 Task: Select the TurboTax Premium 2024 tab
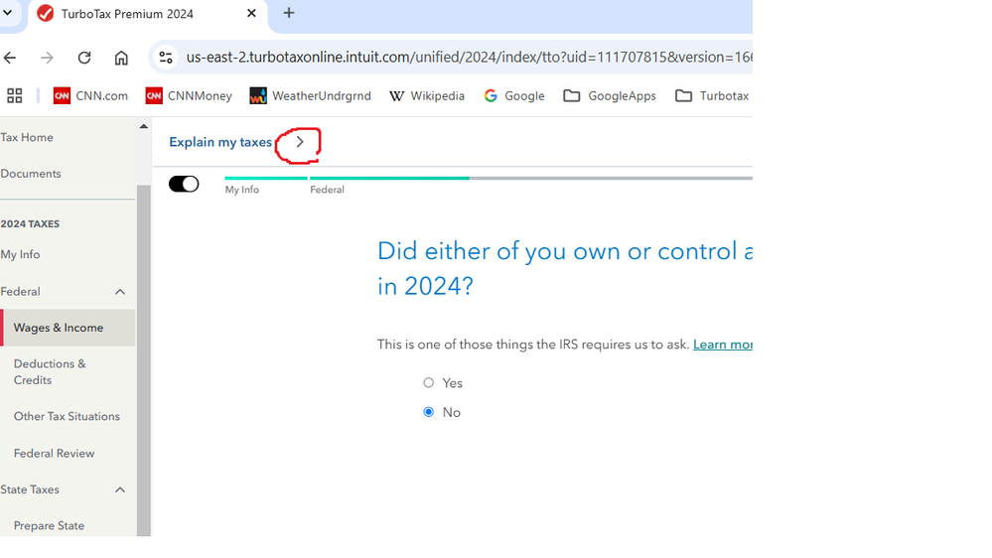147,15
